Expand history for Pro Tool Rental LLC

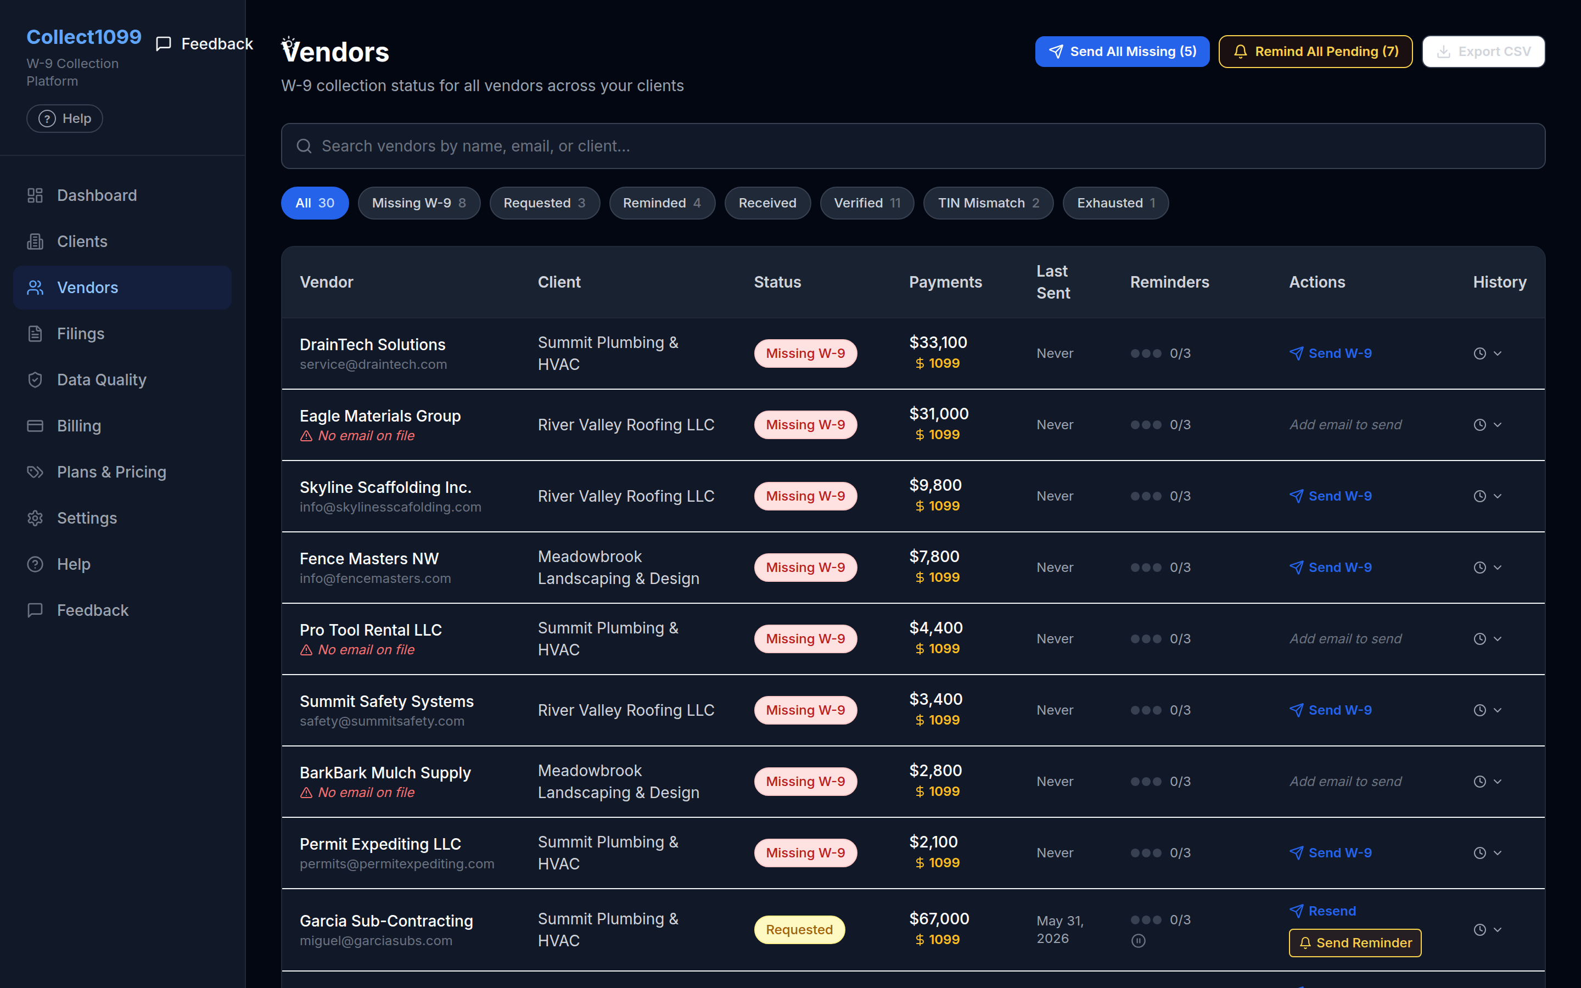click(1488, 639)
